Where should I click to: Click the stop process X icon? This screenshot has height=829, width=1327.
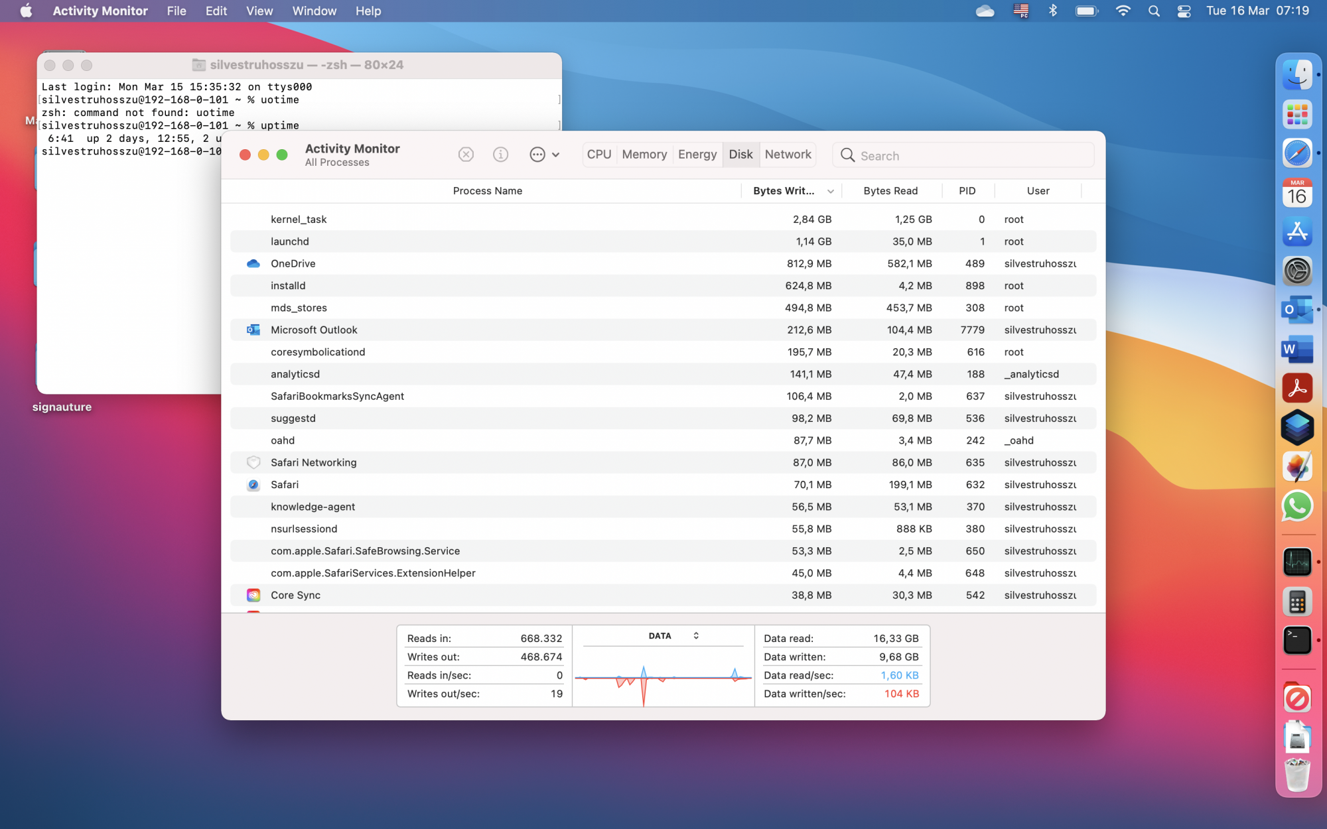[x=466, y=155]
